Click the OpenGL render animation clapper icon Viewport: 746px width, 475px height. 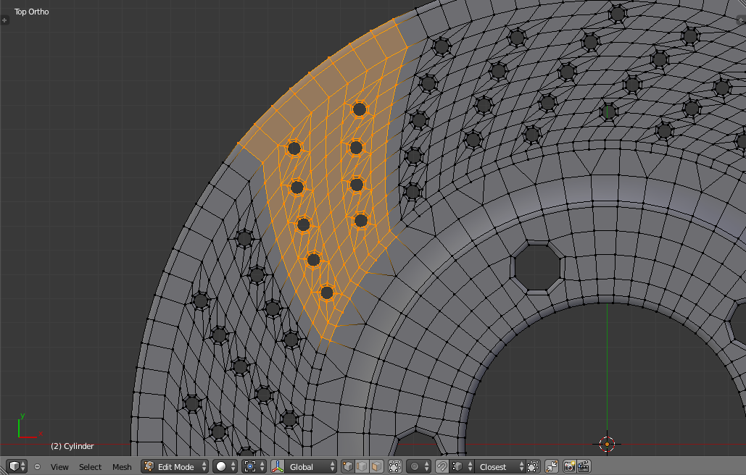click(584, 466)
